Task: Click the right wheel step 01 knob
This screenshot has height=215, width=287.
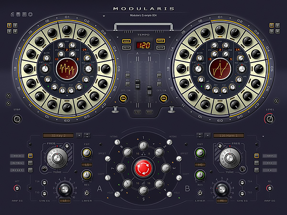Action: [x=220, y=30]
